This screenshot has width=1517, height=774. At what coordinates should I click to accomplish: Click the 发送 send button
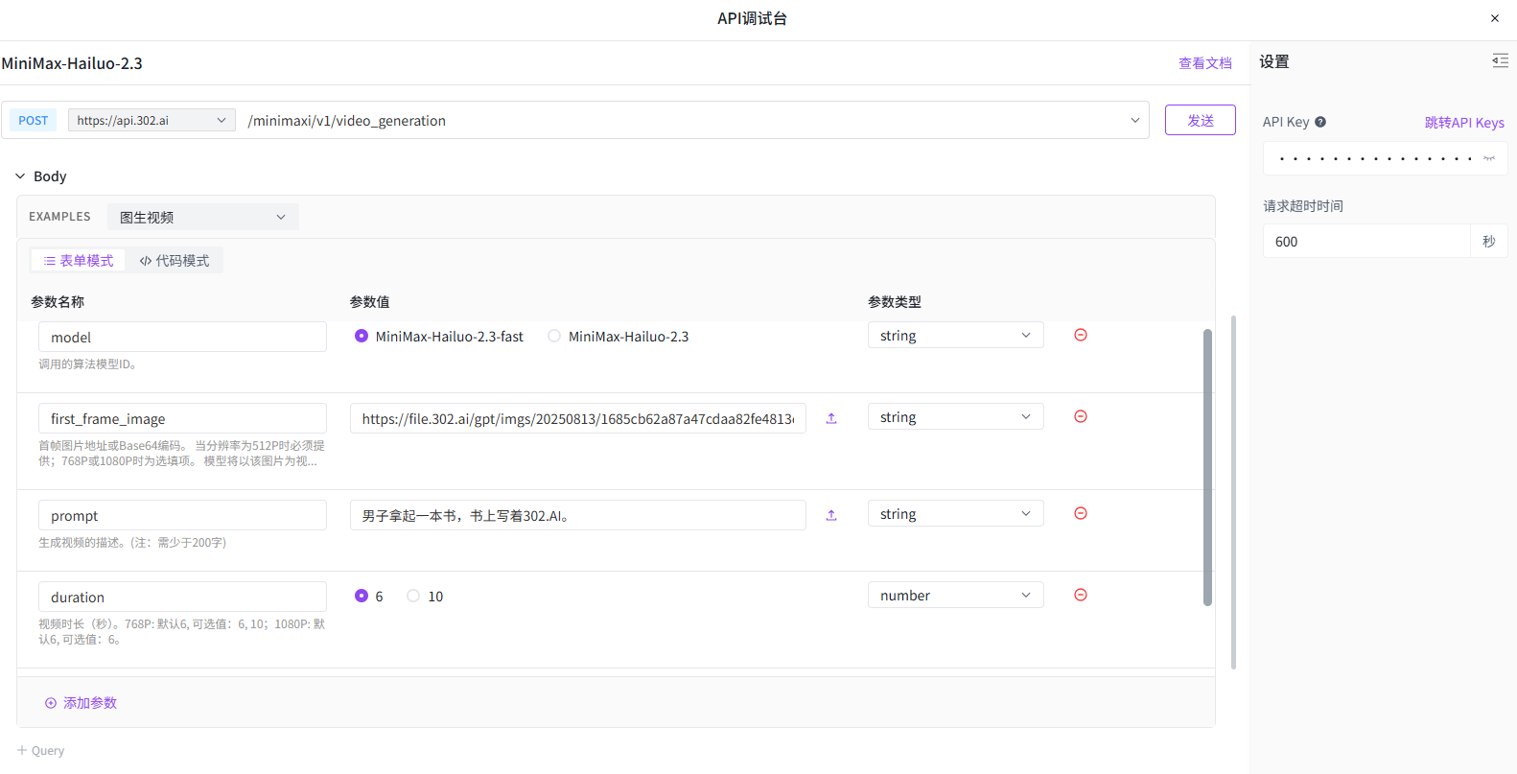coord(1200,120)
